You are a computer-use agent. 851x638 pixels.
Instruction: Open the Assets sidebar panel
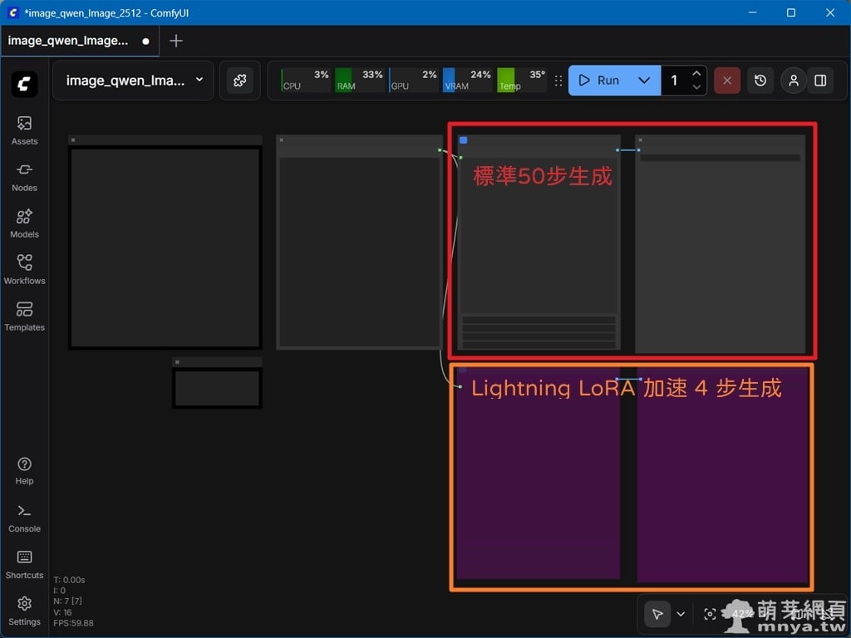pos(24,130)
